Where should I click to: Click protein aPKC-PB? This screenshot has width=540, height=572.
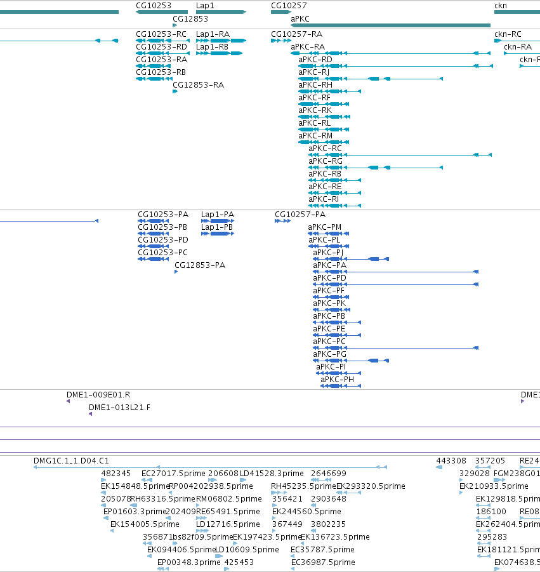(329, 316)
